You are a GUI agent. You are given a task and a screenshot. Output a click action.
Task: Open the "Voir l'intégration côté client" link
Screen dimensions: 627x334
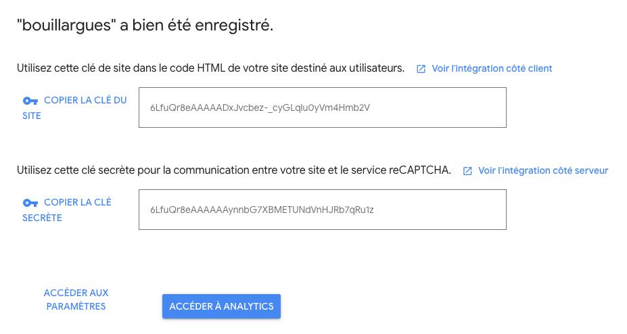pyautogui.click(x=492, y=68)
